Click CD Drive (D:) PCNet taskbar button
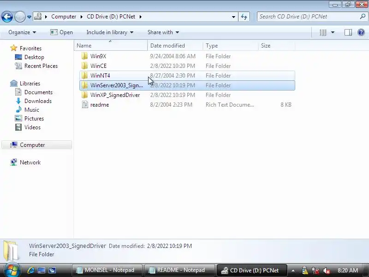The height and width of the screenshot is (277, 369). [x=251, y=270]
